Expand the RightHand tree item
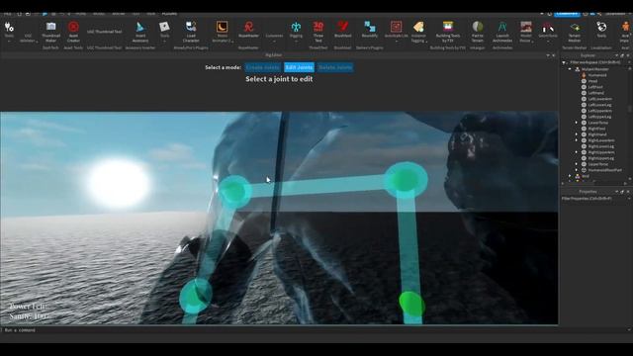Viewport: 633px width, 356px height. tap(577, 134)
